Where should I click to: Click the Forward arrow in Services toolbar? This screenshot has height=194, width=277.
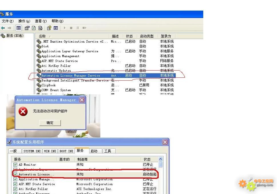[9, 28]
